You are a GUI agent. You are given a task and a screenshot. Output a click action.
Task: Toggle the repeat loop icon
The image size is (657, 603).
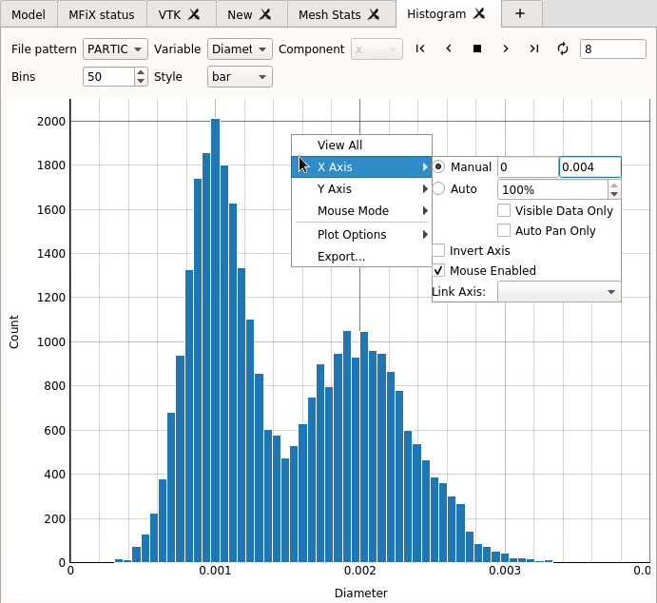point(563,49)
